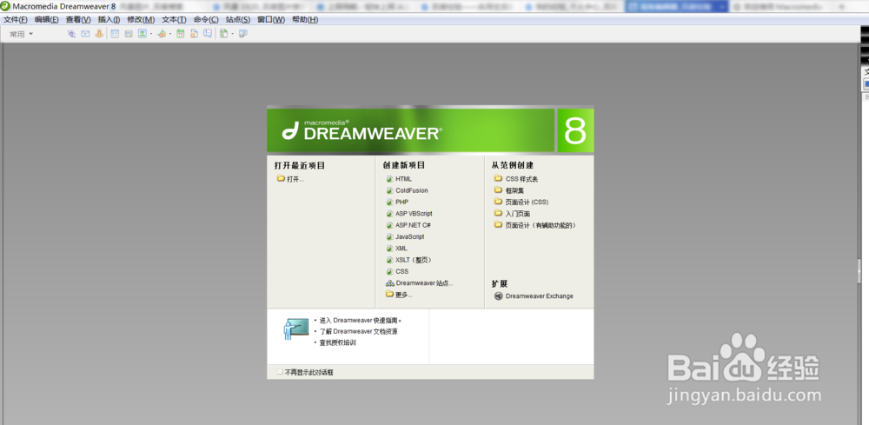Image resolution: width=869 pixels, height=425 pixels.
Task: Create a new CSS file
Action: tap(397, 271)
